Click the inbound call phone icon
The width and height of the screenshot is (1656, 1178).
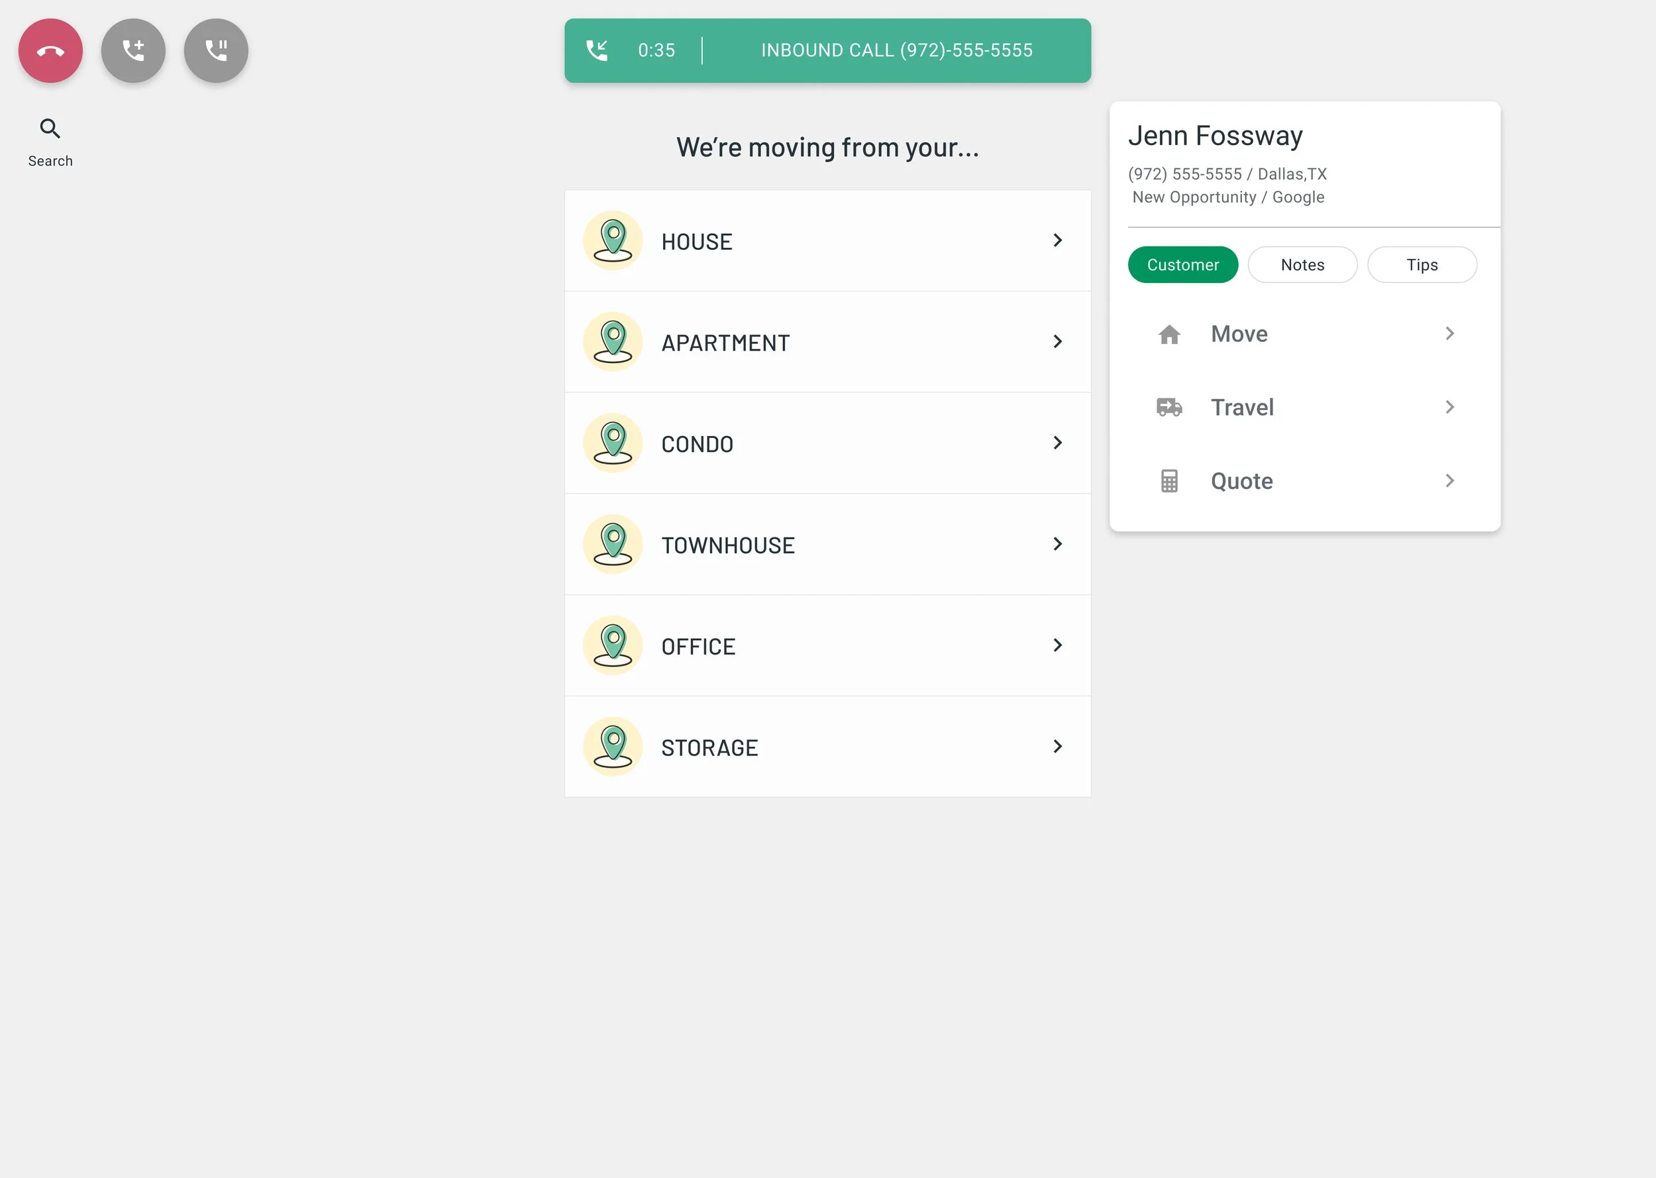[x=597, y=50]
